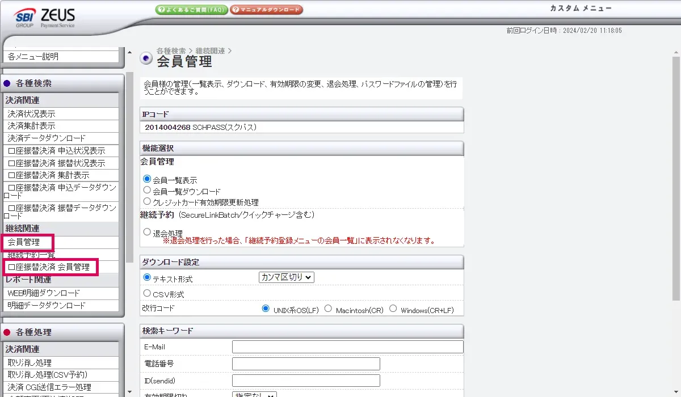The height and width of the screenshot is (397, 681).
Task: Choose Windows(CR+LF) line break code
Action: (x=393, y=309)
